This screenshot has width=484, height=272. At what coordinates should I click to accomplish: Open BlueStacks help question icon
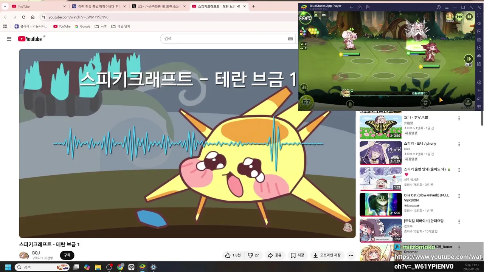[x=439, y=7]
